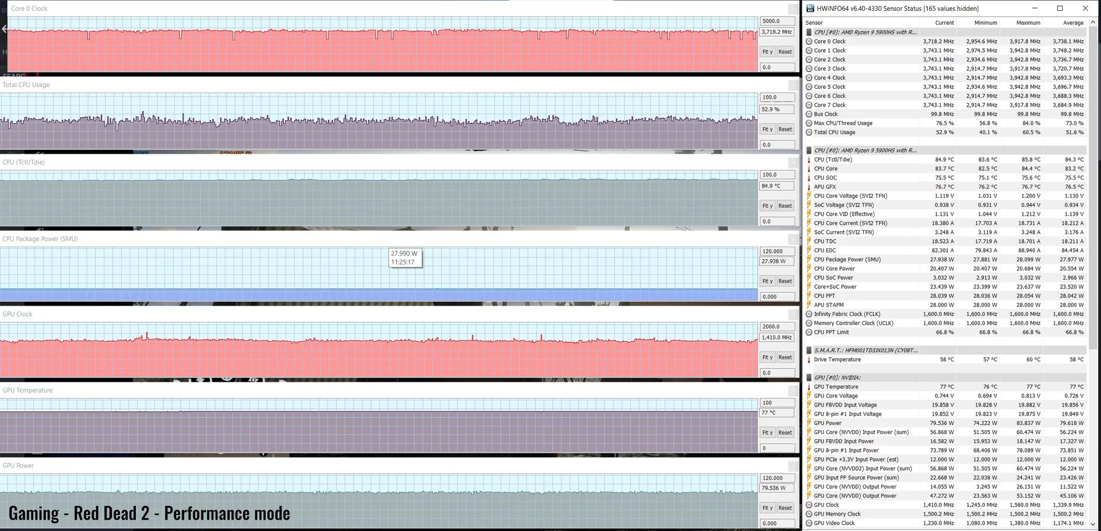Click the bolt icon beside APU STAPM
Viewport: 1101px width, 531px height.
(x=809, y=305)
